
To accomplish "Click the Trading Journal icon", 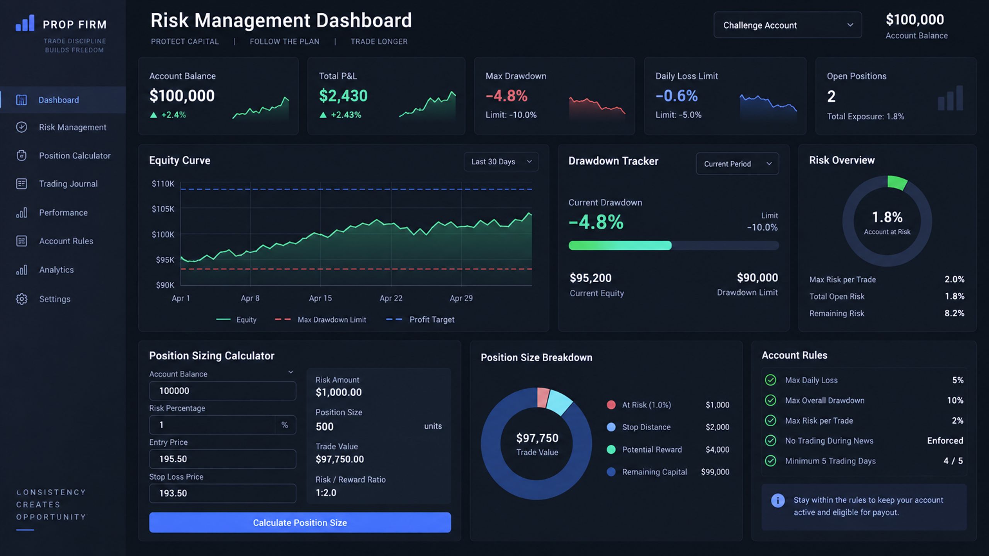I will tap(21, 184).
